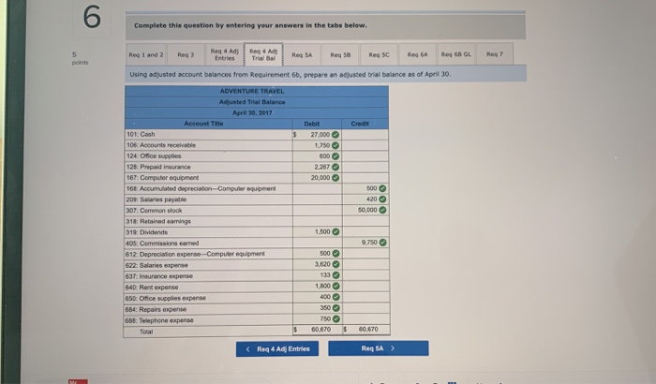
Task: Click the green check beside Telephone expense 750
Action: (x=335, y=319)
